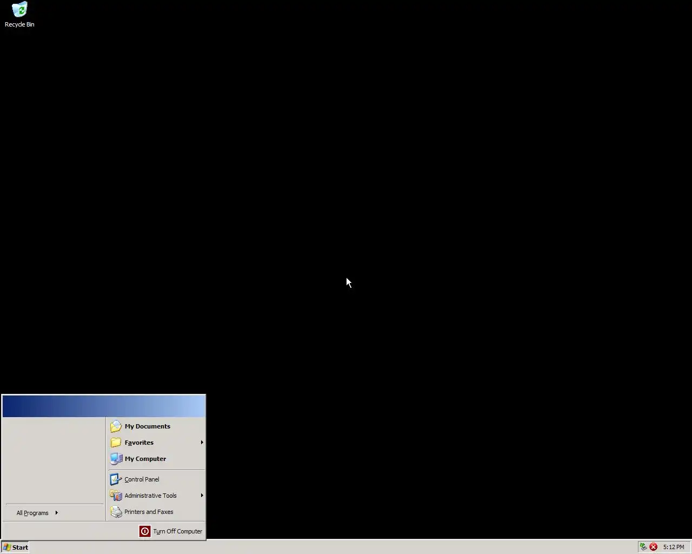This screenshot has height=554, width=692.
Task: Select My Documents text label
Action: point(148,426)
